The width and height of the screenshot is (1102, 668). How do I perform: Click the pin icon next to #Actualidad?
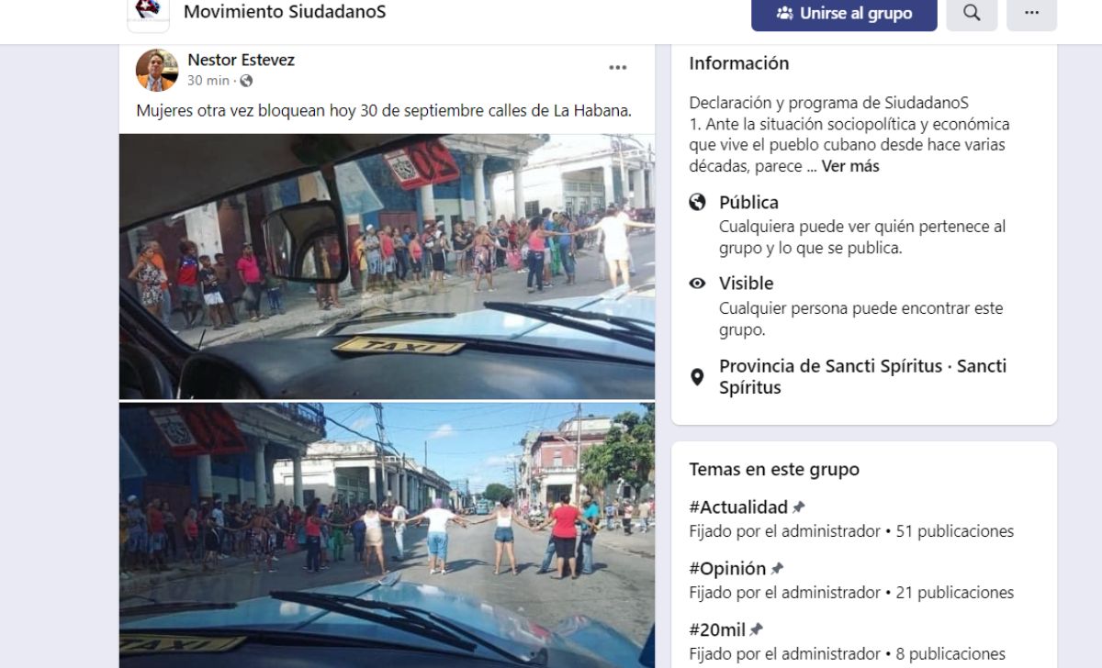click(x=799, y=507)
